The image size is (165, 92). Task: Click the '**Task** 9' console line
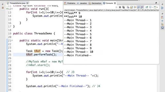tap(72, 13)
